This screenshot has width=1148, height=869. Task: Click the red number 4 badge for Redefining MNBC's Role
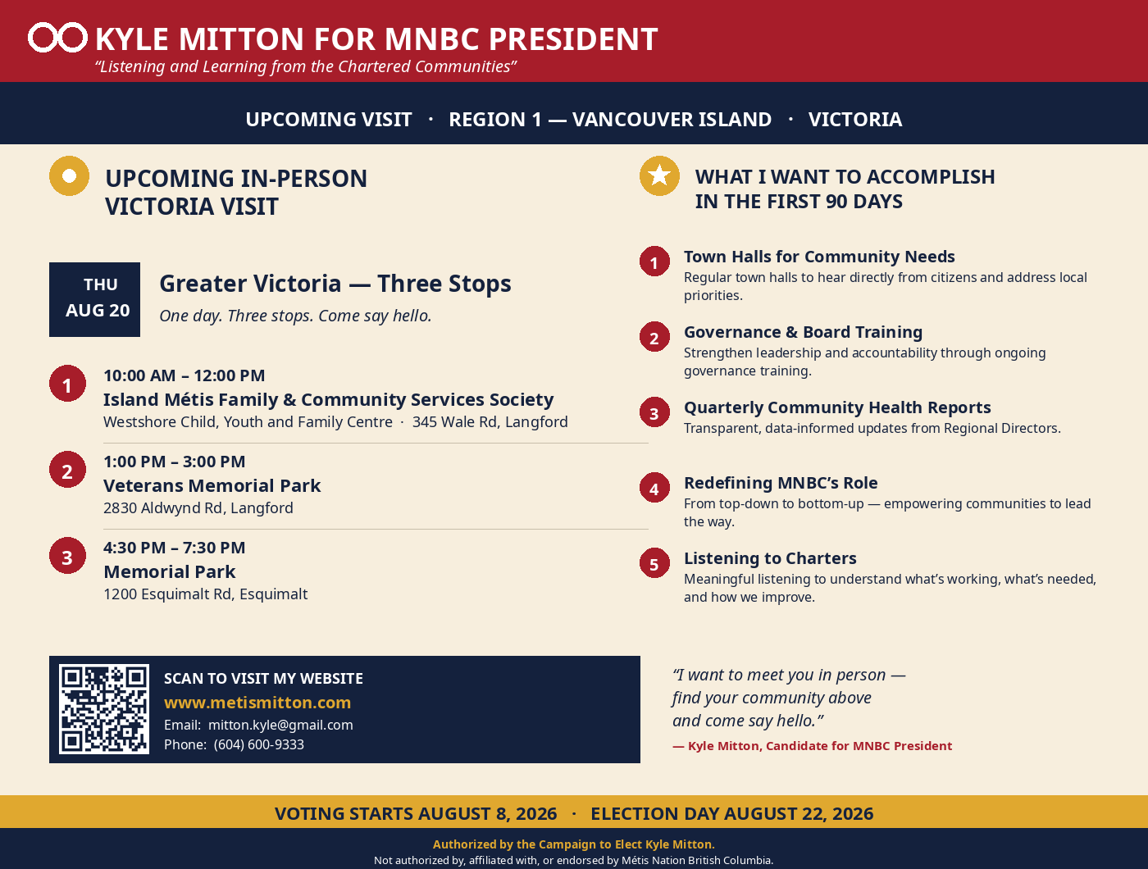point(654,488)
